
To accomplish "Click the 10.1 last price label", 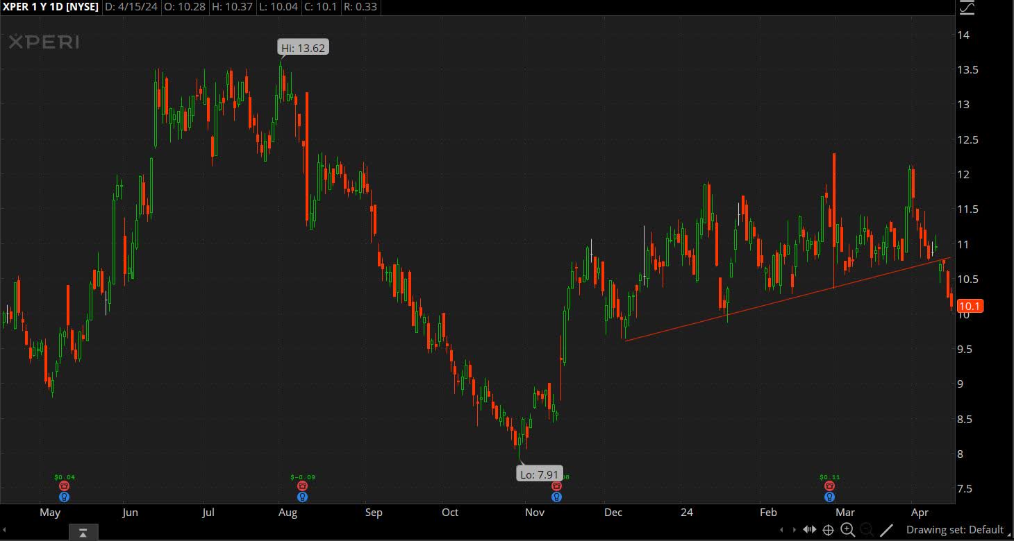I will click(x=970, y=306).
